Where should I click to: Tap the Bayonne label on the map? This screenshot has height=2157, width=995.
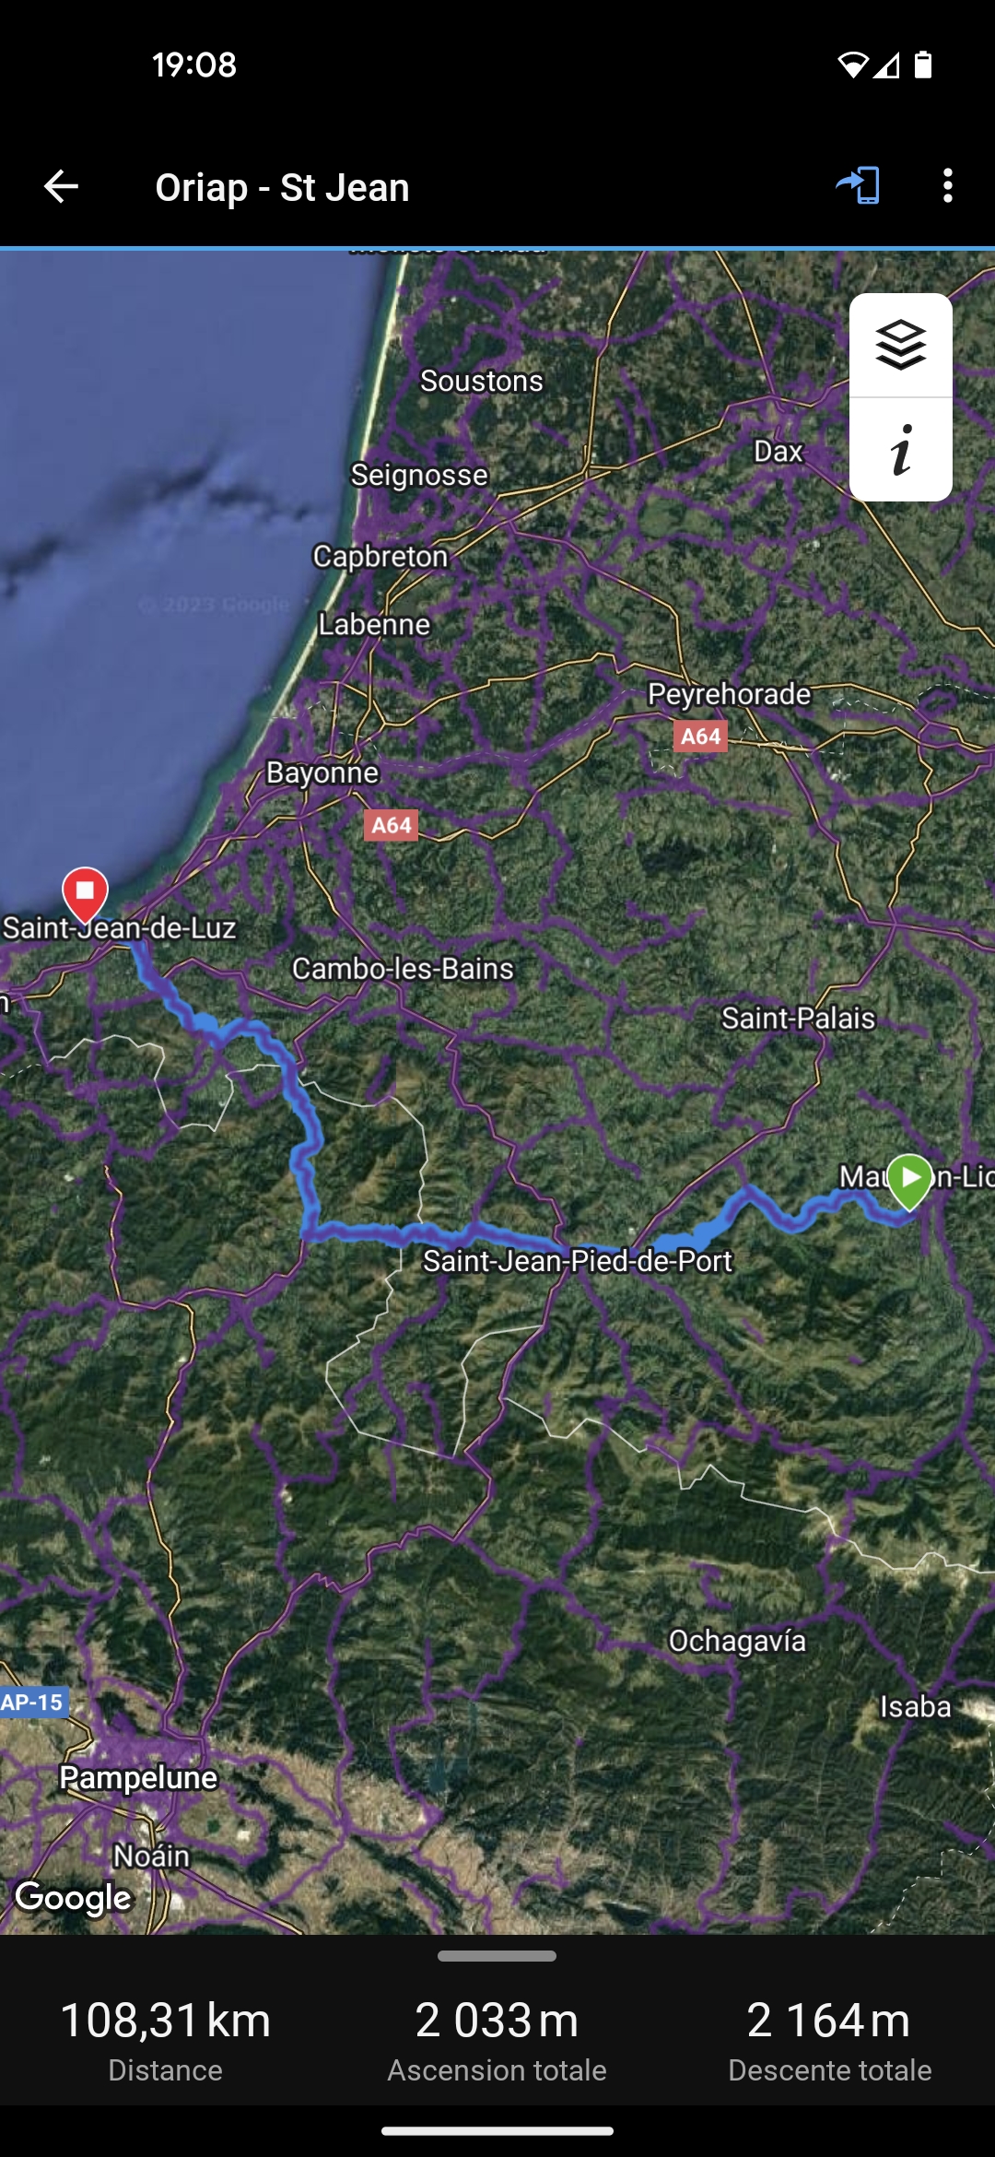(322, 772)
